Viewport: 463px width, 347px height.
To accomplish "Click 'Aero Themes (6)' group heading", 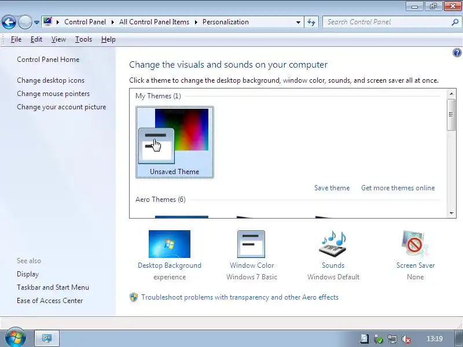I will [x=160, y=200].
